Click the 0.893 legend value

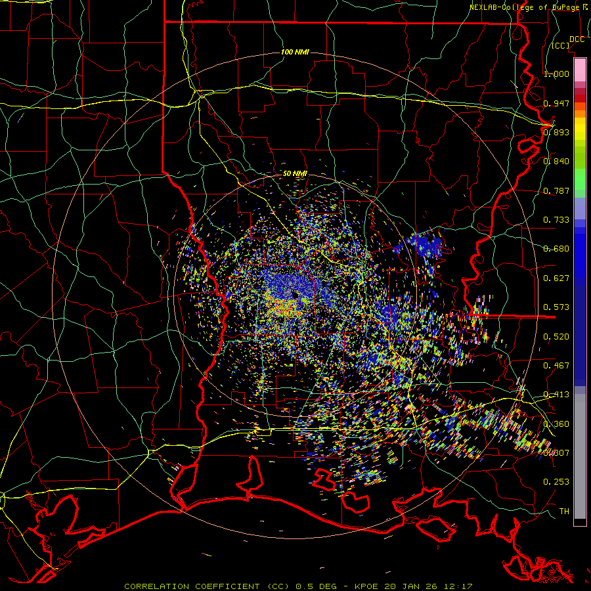(x=556, y=132)
